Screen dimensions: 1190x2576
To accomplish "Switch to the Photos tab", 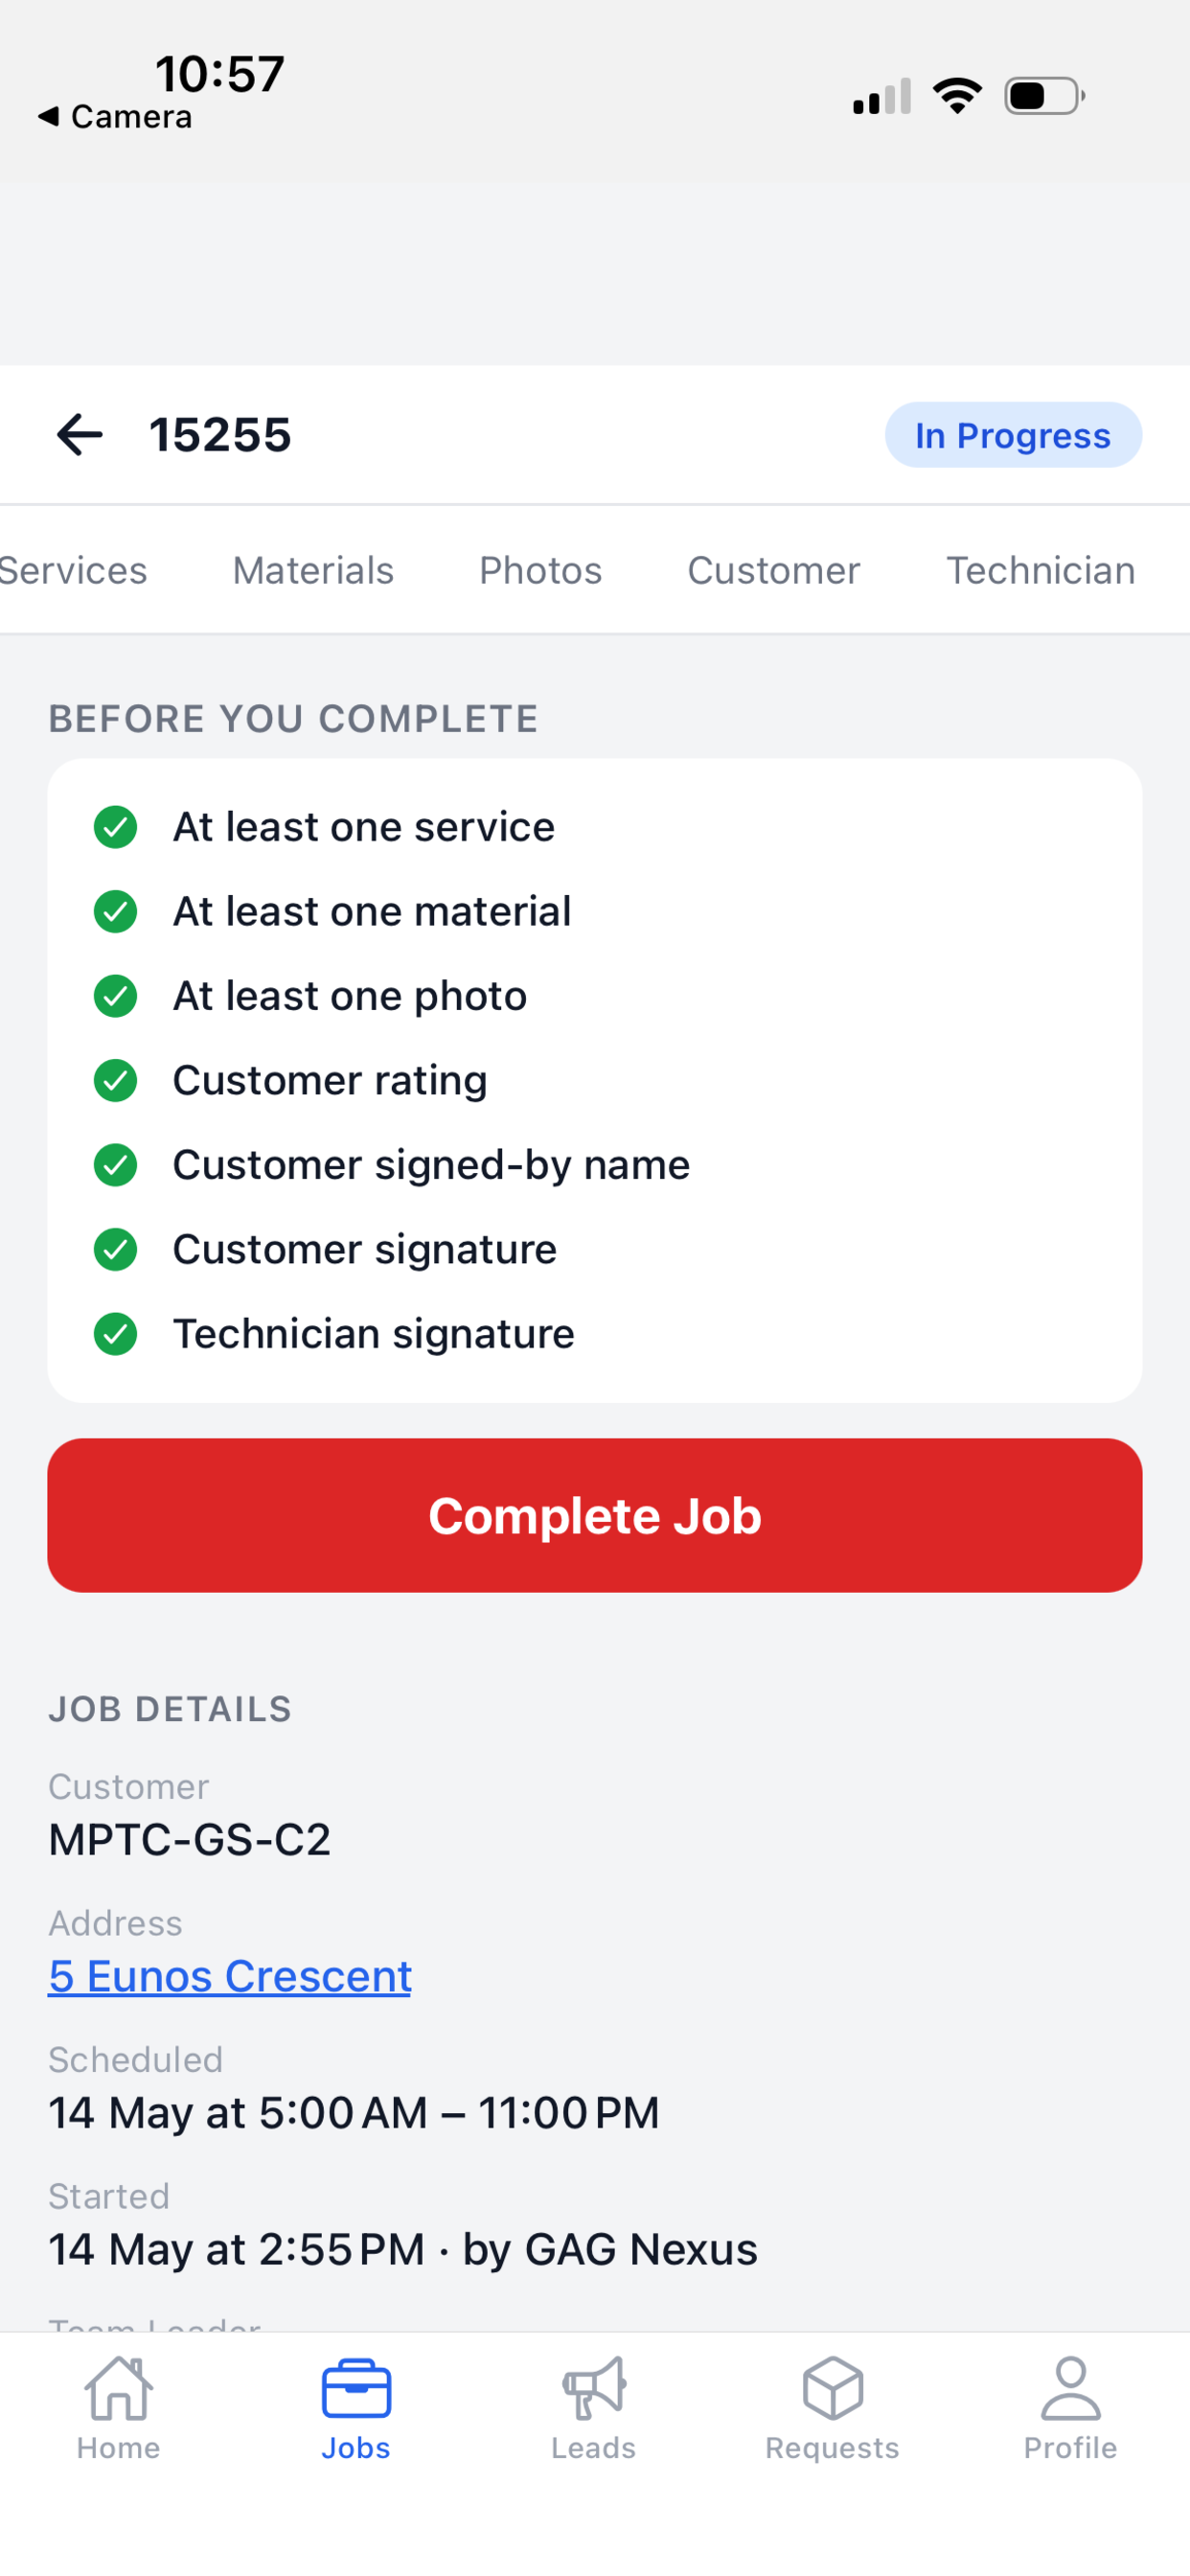I will [x=540, y=570].
